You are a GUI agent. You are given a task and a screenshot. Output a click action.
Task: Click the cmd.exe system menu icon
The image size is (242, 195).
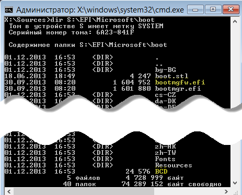click(8, 10)
